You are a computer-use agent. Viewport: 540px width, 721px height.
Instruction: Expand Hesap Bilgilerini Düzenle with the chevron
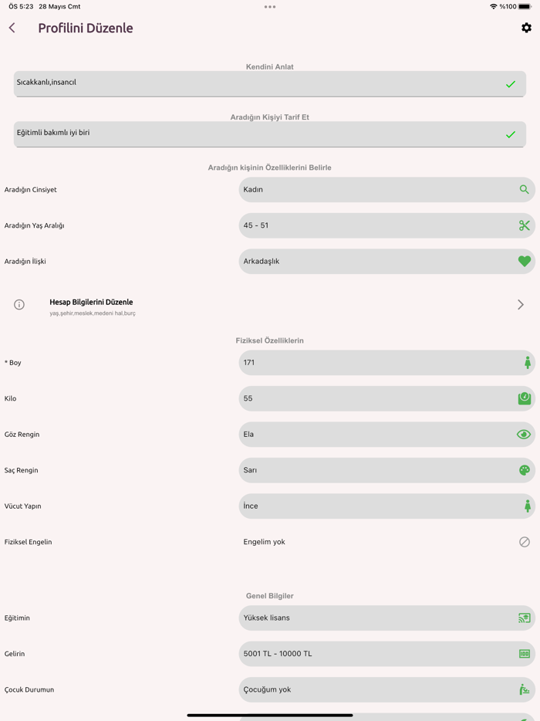(521, 305)
